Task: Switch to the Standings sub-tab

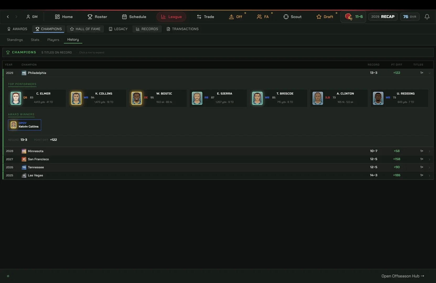Action: tap(15, 40)
